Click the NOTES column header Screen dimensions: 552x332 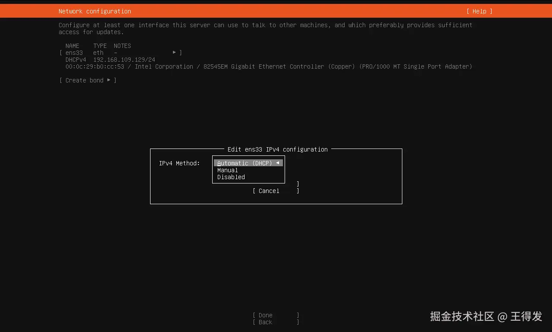122,46
